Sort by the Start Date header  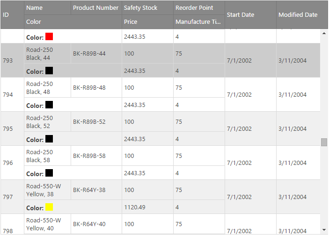coord(250,15)
